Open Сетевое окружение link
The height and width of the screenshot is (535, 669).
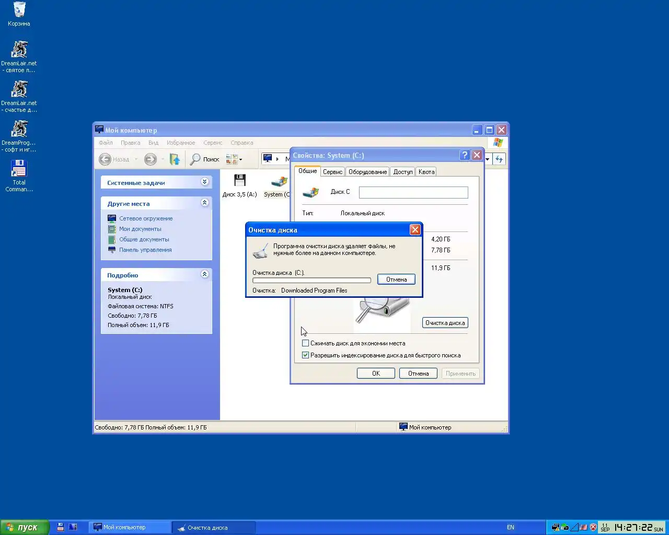click(x=146, y=218)
